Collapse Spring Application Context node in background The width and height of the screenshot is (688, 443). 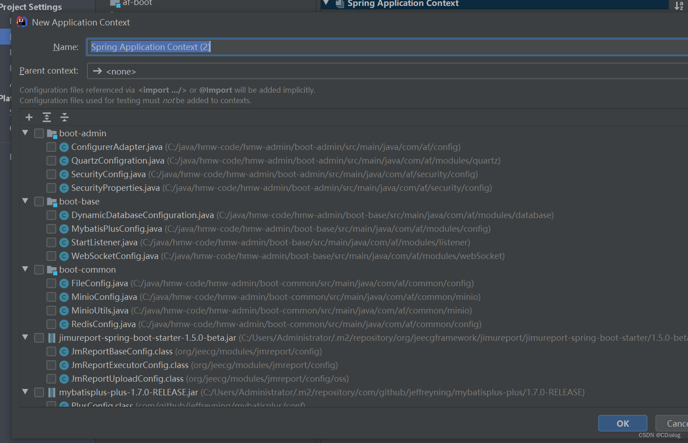(x=325, y=3)
